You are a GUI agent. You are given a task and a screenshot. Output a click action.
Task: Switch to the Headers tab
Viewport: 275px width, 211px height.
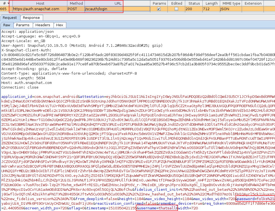[43, 25]
